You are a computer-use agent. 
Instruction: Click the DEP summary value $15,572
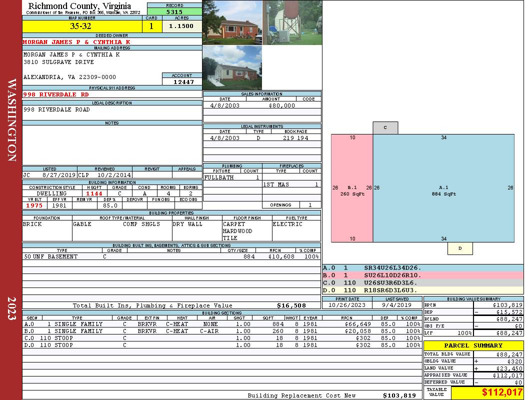pyautogui.click(x=509, y=312)
